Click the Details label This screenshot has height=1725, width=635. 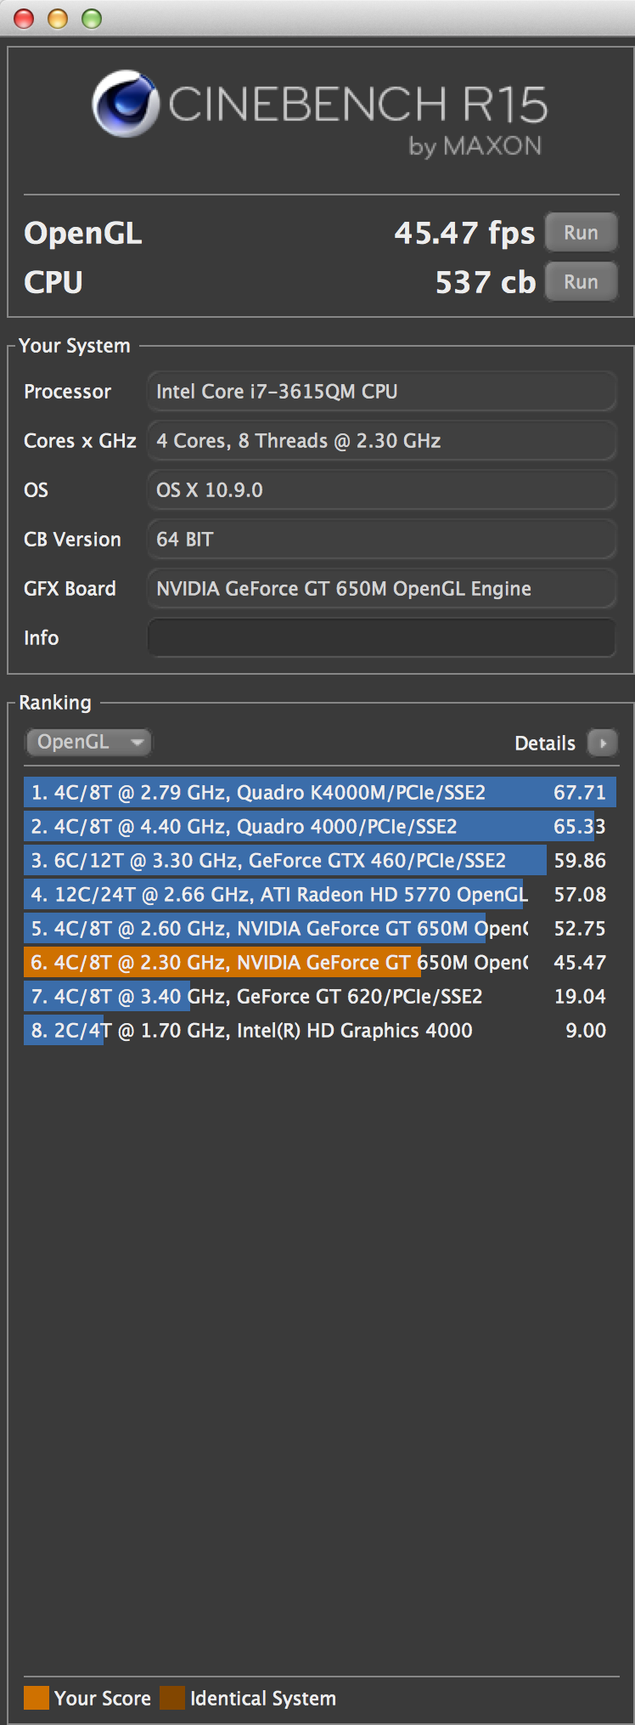pos(545,744)
